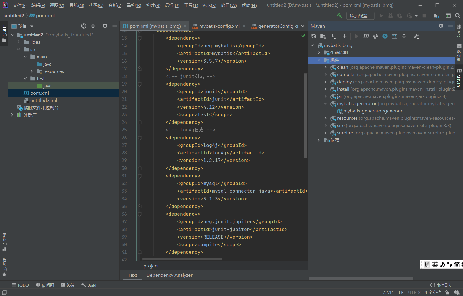
Task: Open the Project Structure folder icon
Action: pos(436,16)
